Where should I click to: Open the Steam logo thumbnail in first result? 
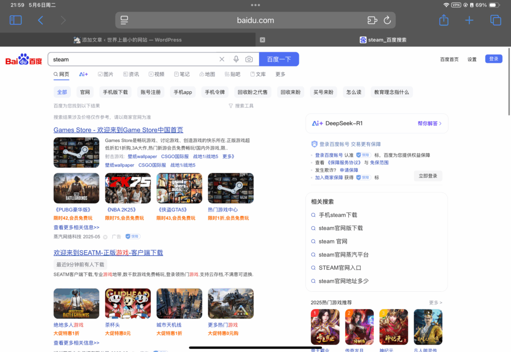(x=76, y=153)
